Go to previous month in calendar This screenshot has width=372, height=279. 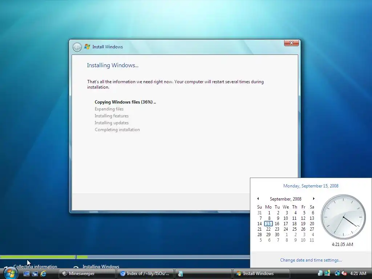pos(258,199)
